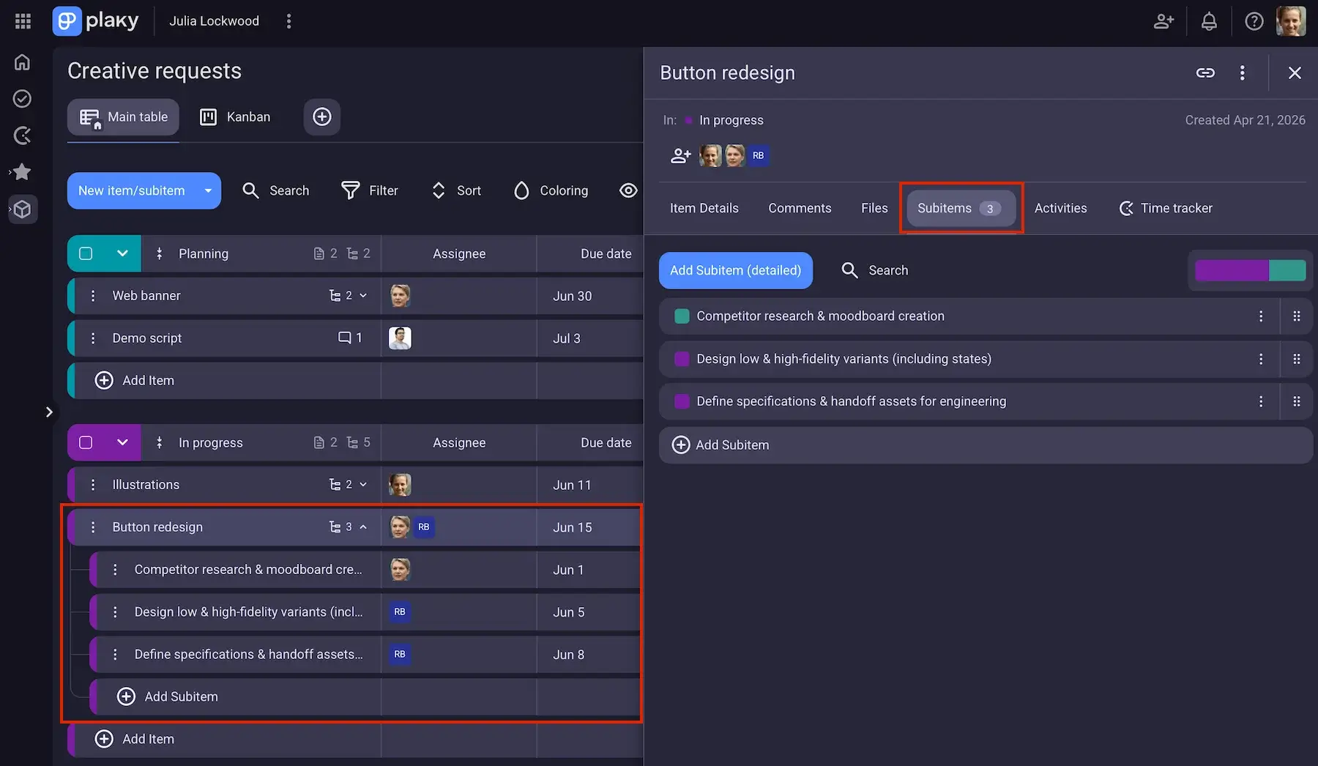The width and height of the screenshot is (1318, 766).
Task: Click Jun 15 due date cell
Action: point(589,527)
